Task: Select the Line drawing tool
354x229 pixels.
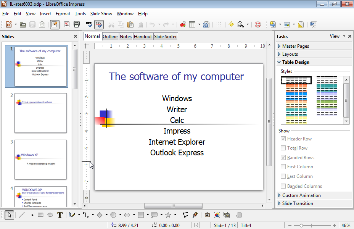Action: (x=22, y=215)
